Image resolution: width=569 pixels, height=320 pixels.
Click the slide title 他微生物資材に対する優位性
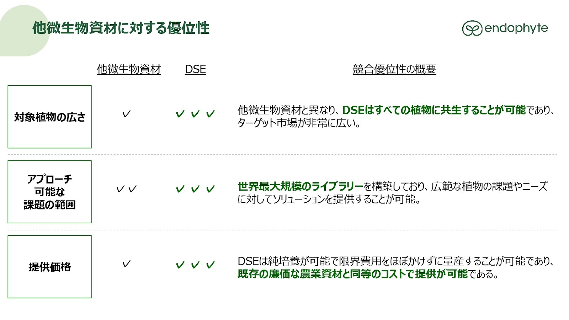pyautogui.click(x=121, y=28)
